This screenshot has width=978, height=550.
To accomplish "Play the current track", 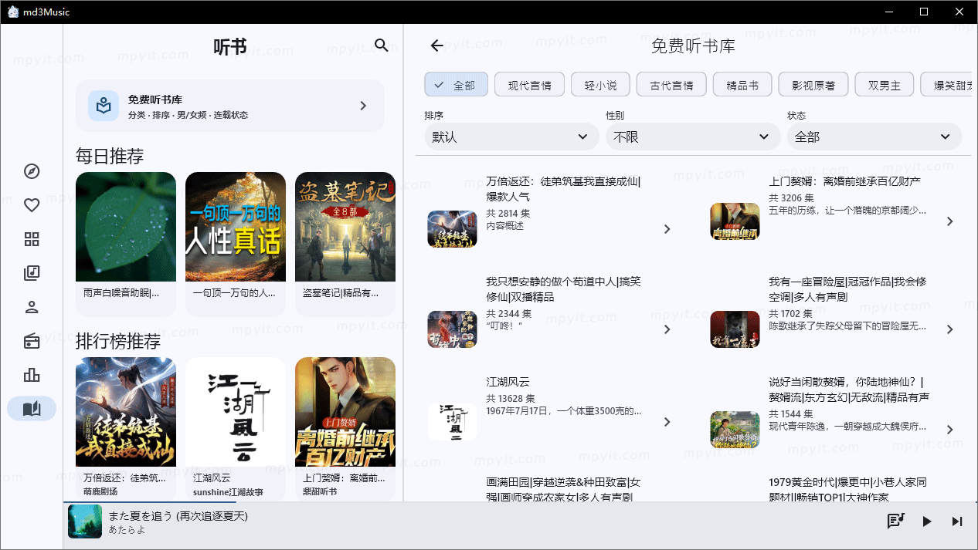I will 926,521.
